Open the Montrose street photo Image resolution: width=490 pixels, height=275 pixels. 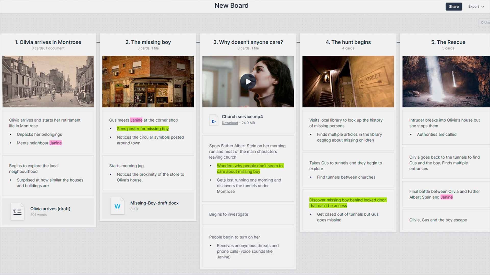[48, 81]
